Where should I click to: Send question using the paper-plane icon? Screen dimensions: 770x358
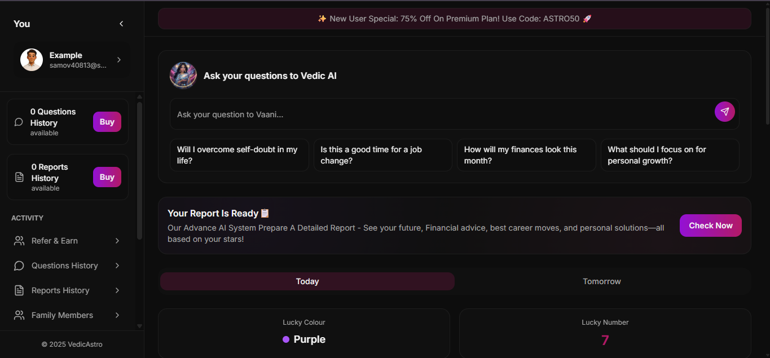point(724,111)
